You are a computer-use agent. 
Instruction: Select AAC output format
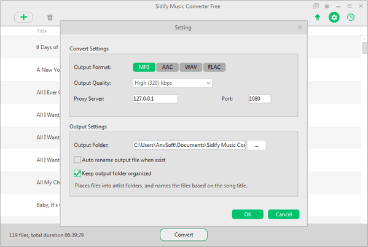point(167,67)
